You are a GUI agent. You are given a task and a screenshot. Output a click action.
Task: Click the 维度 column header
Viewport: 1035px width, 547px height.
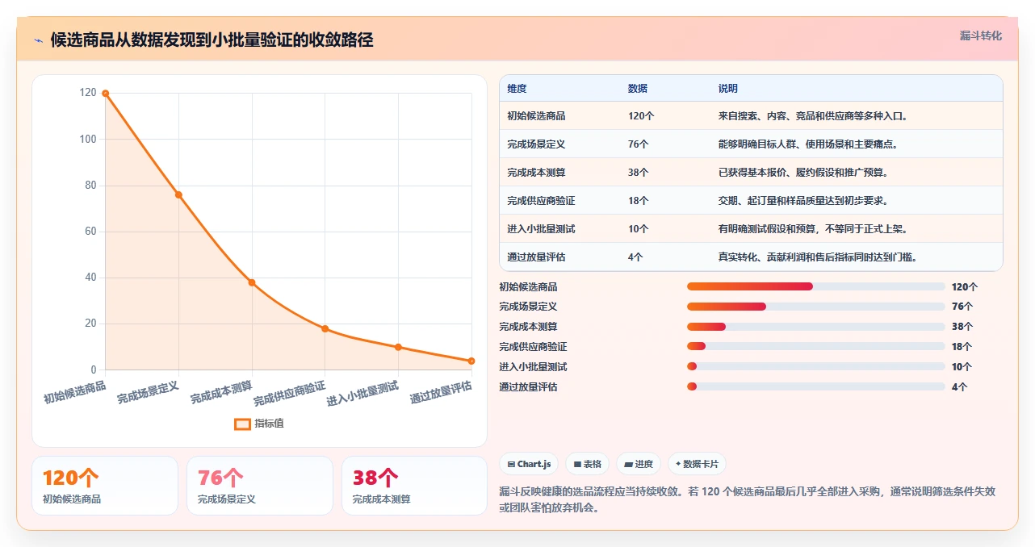click(x=517, y=89)
